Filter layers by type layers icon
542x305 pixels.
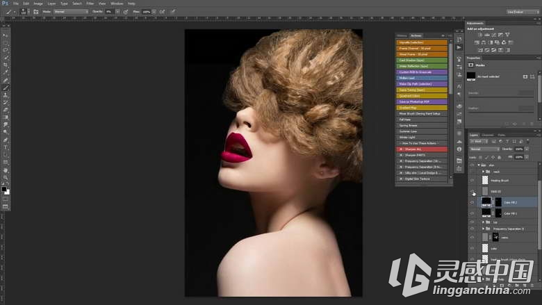(x=507, y=141)
